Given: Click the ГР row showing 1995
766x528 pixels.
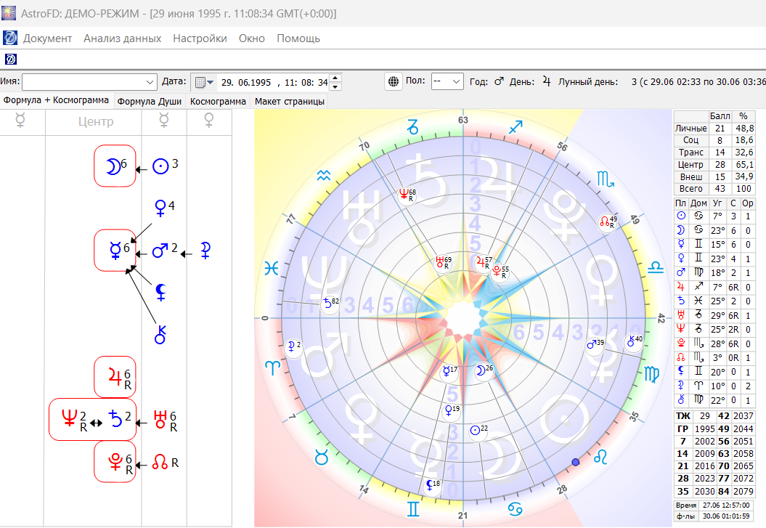Looking at the screenshot, I should pyautogui.click(x=714, y=429).
